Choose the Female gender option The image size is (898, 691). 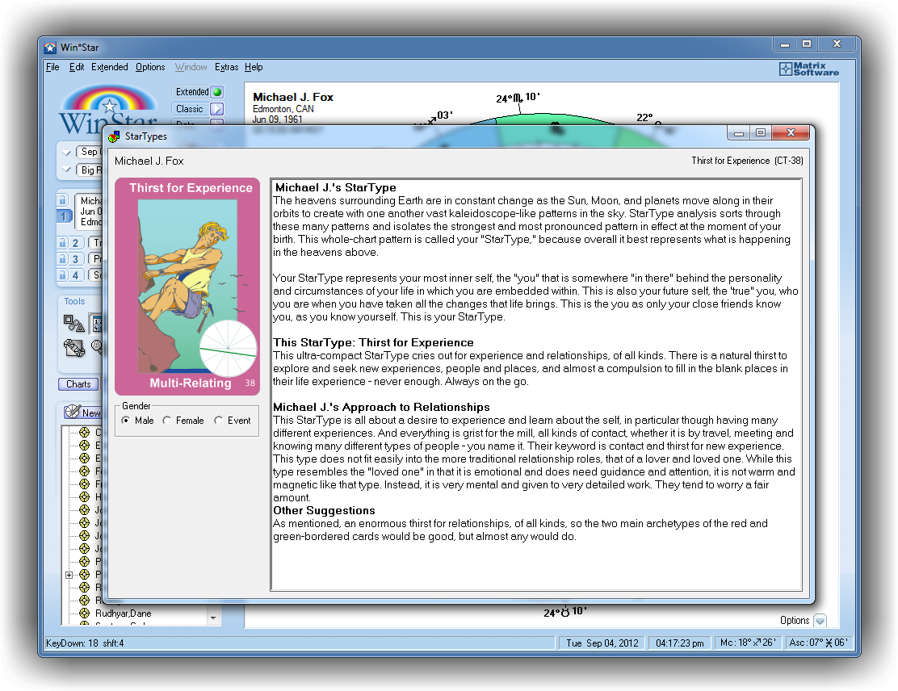point(167,421)
